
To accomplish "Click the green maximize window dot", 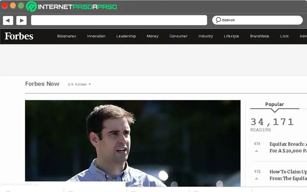I will (21, 5).
